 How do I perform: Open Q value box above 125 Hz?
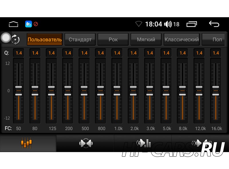[x=51, y=53]
